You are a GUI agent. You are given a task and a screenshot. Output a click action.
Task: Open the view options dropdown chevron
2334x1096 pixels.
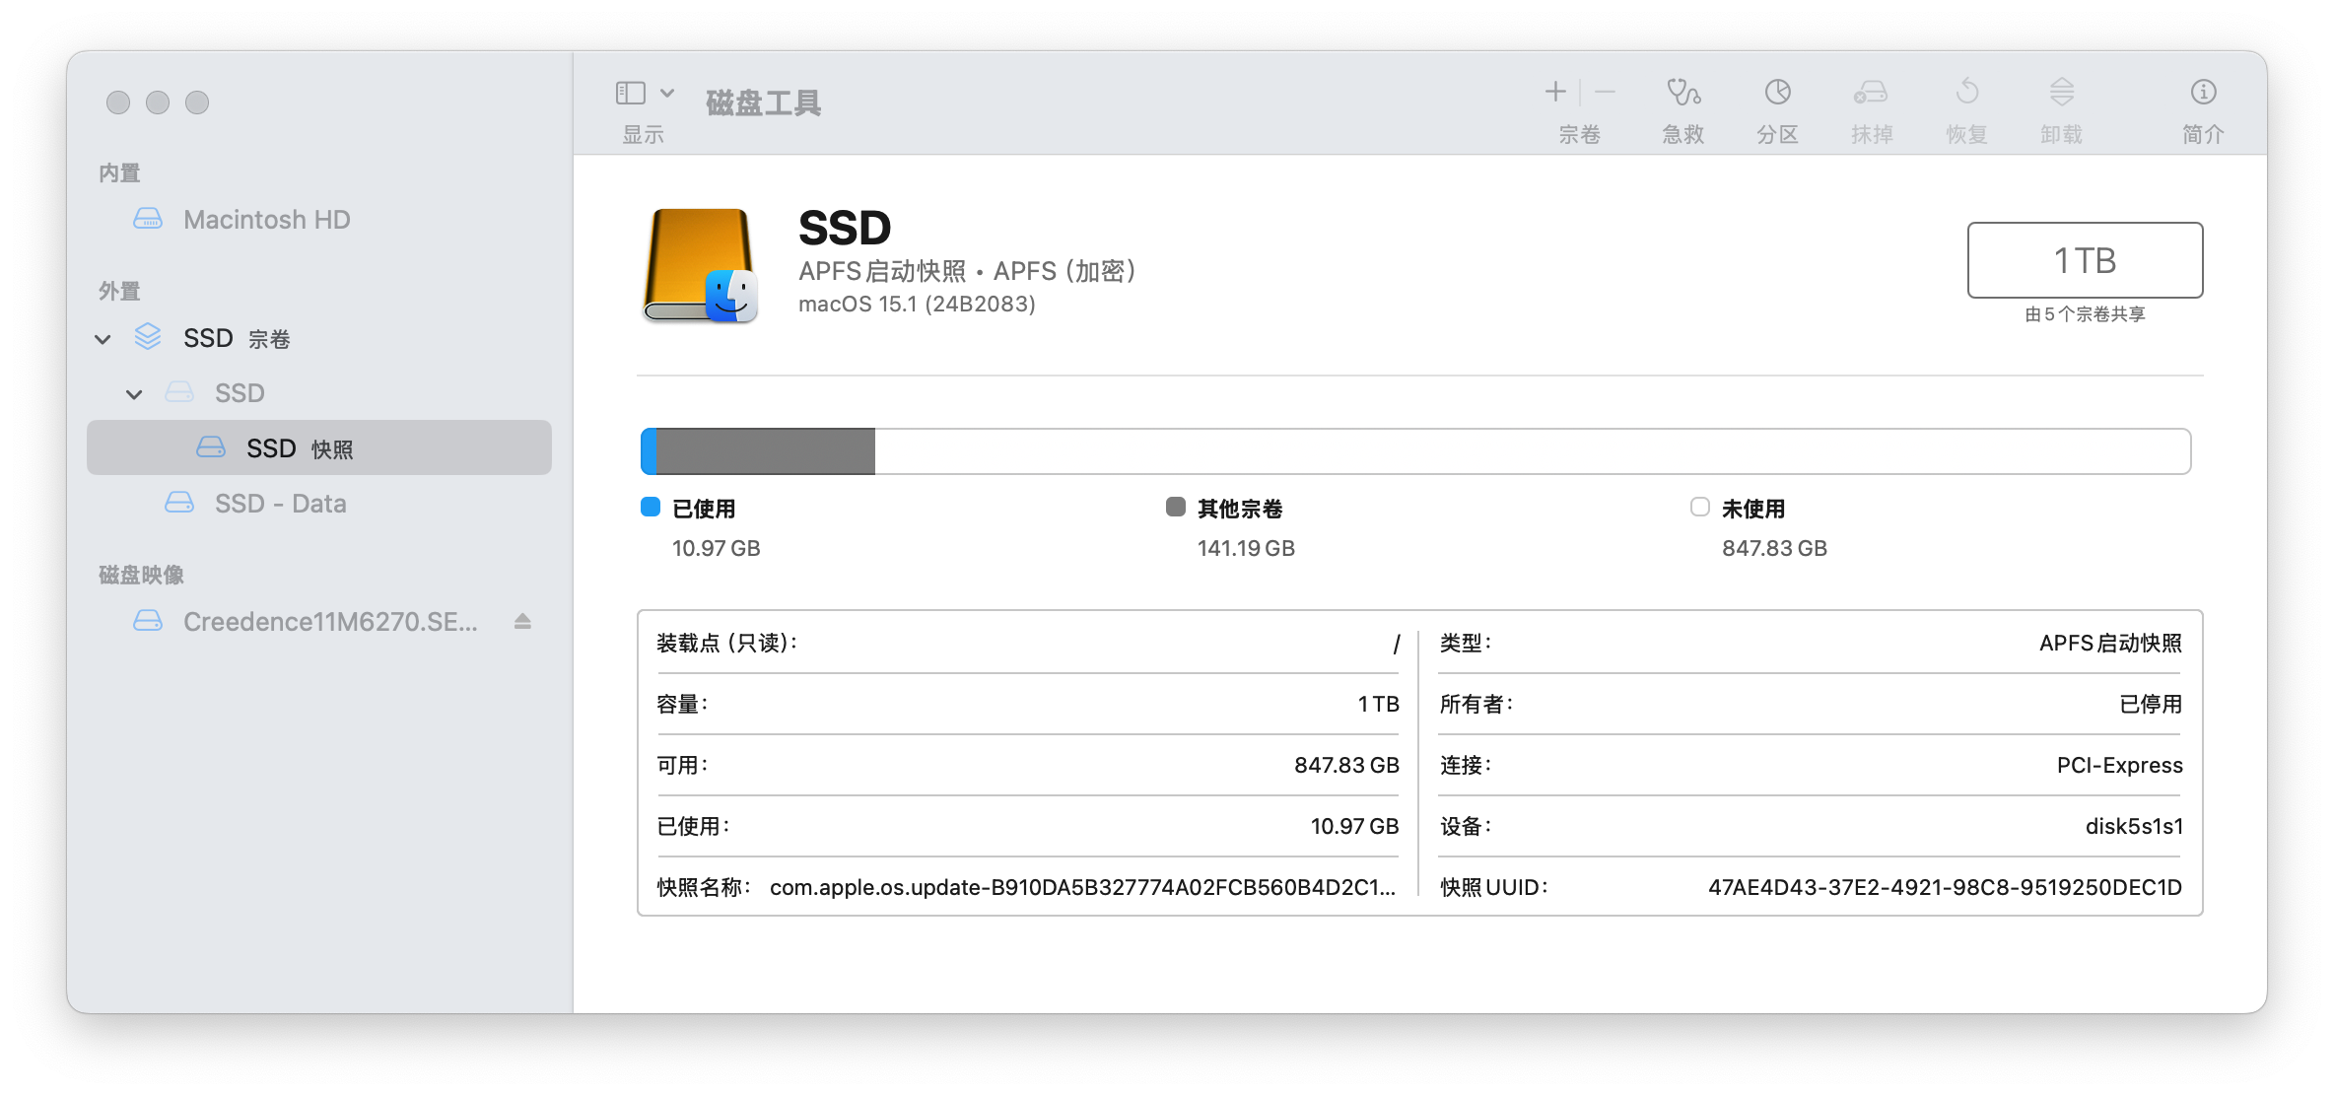[x=667, y=93]
